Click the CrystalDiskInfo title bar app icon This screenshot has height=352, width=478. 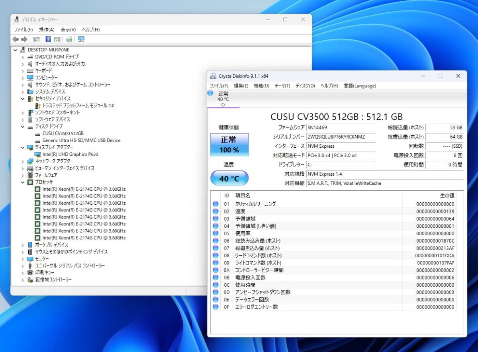(x=214, y=76)
